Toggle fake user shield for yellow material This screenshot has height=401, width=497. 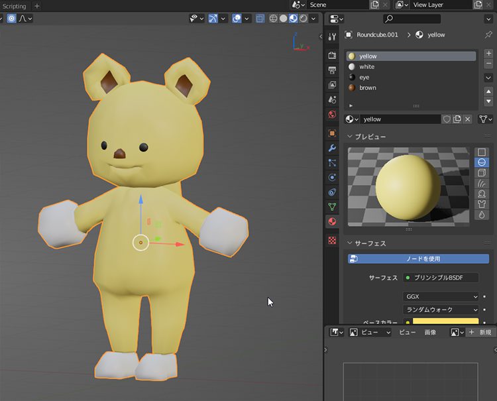[447, 119]
